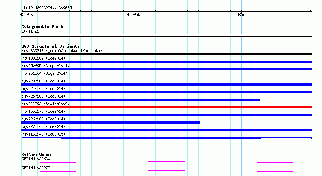Viewport: 322px width, 176px height.
Task: Click the magenta RET|NM_020630 transcript line
Action: pos(166,162)
